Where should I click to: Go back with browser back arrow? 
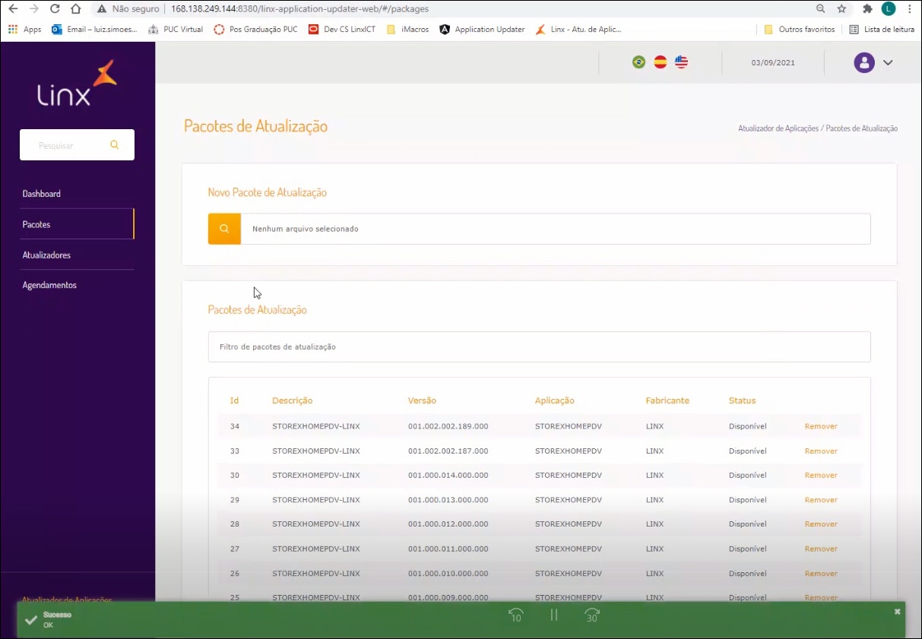12,9
